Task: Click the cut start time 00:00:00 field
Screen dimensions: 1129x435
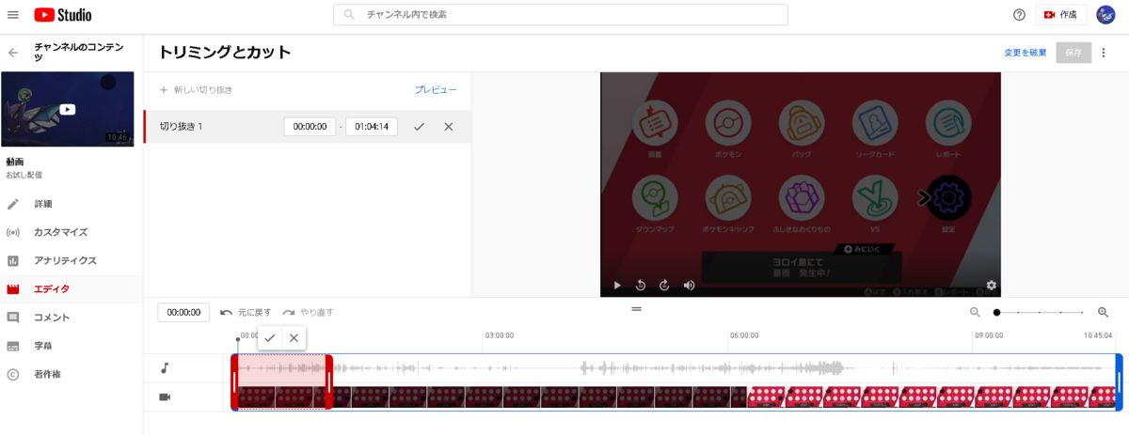Action: tap(310, 127)
